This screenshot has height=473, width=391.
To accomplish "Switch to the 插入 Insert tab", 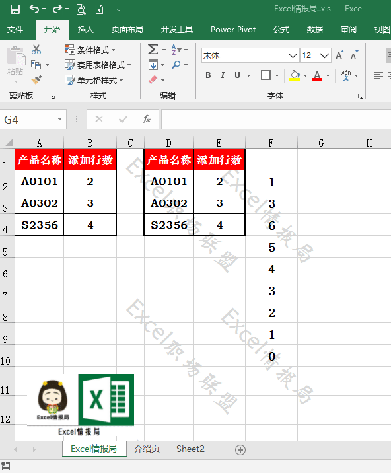I will (x=85, y=30).
